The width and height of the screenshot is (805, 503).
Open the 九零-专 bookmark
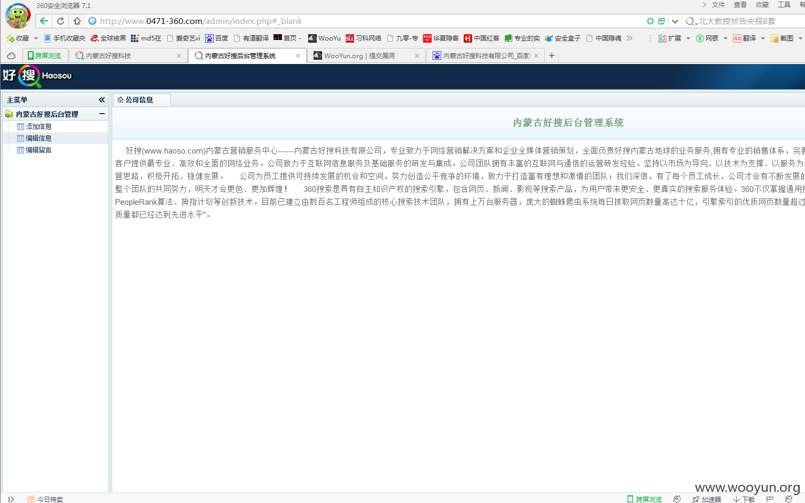[403, 38]
